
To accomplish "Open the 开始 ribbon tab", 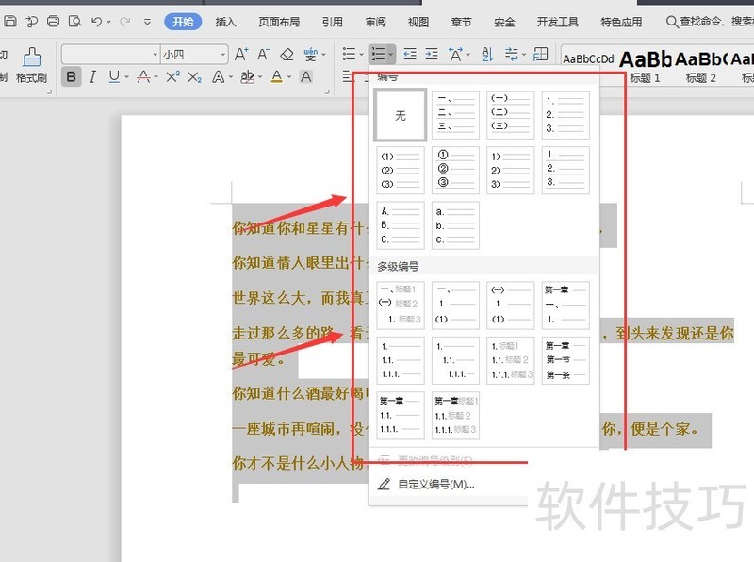I will [183, 22].
